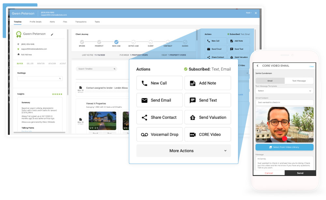Open the Tasks tab
The image size is (326, 200).
coord(97,22)
